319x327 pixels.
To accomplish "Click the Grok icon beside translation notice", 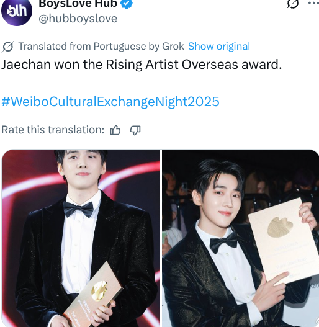I will click(7, 47).
